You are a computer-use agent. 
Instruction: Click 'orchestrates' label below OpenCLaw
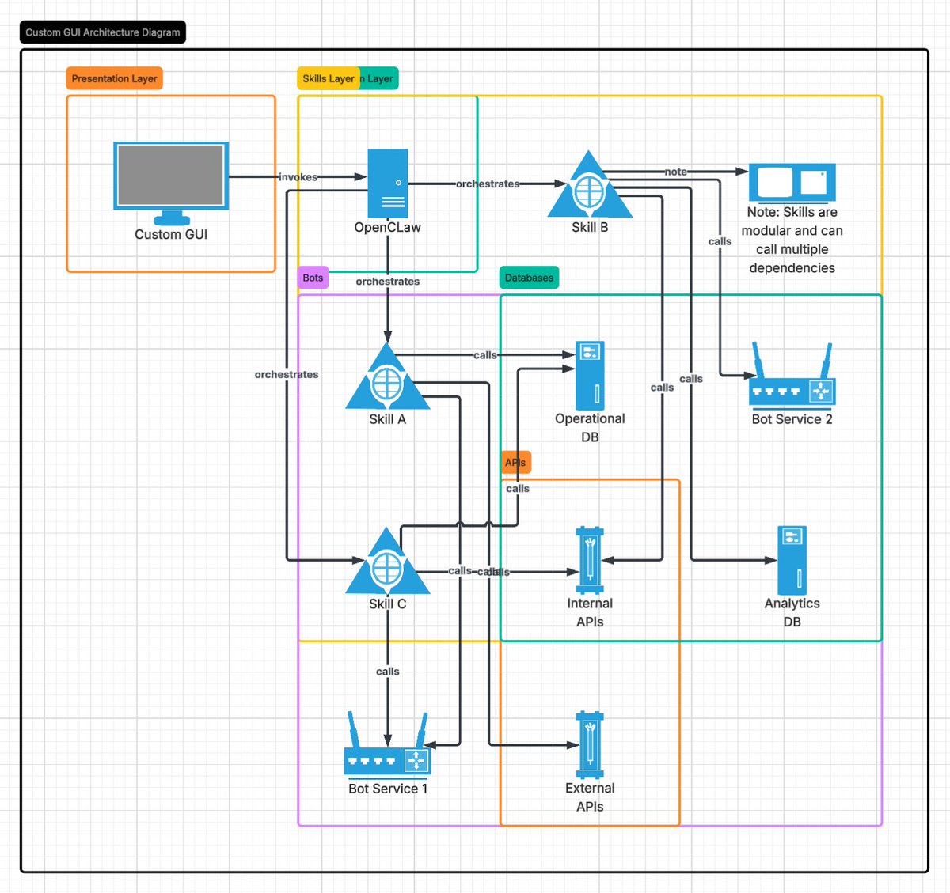tap(388, 281)
